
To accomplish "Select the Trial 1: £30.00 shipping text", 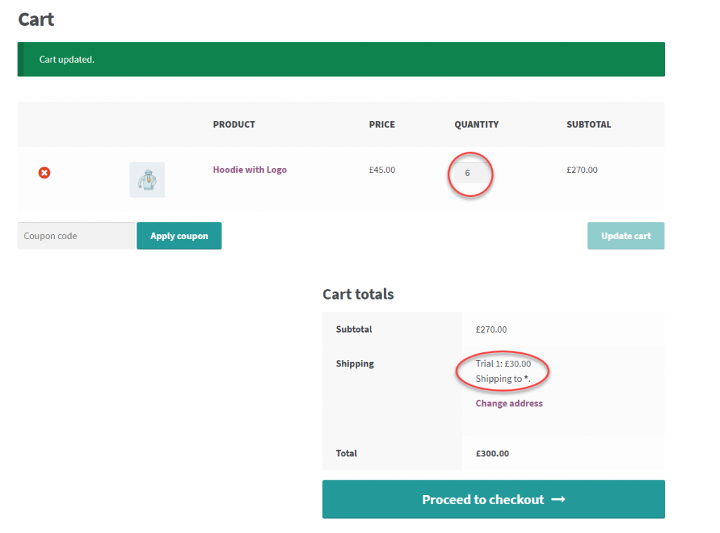I will point(503,364).
